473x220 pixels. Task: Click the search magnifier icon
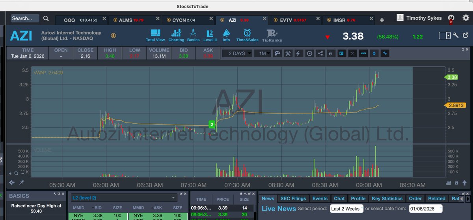click(x=46, y=18)
